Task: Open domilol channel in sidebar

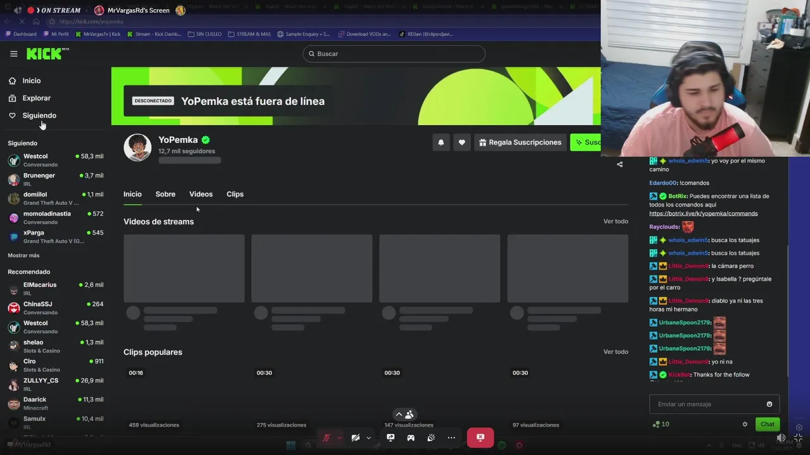Action: [x=56, y=198]
